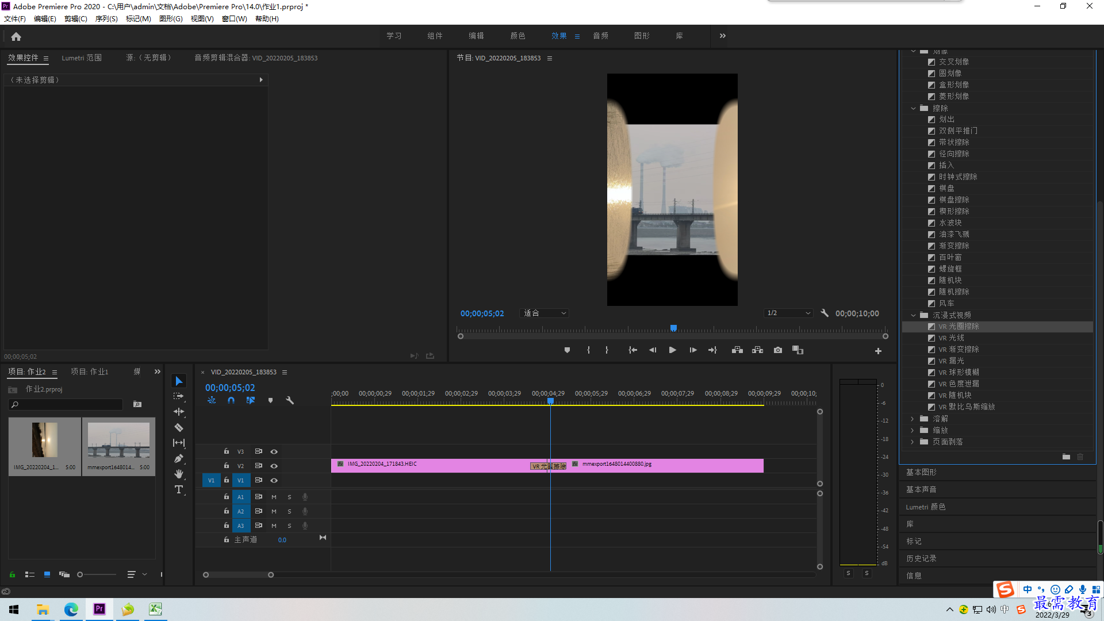Select the 时钟式擦除 transition
The width and height of the screenshot is (1104, 621).
point(957,177)
